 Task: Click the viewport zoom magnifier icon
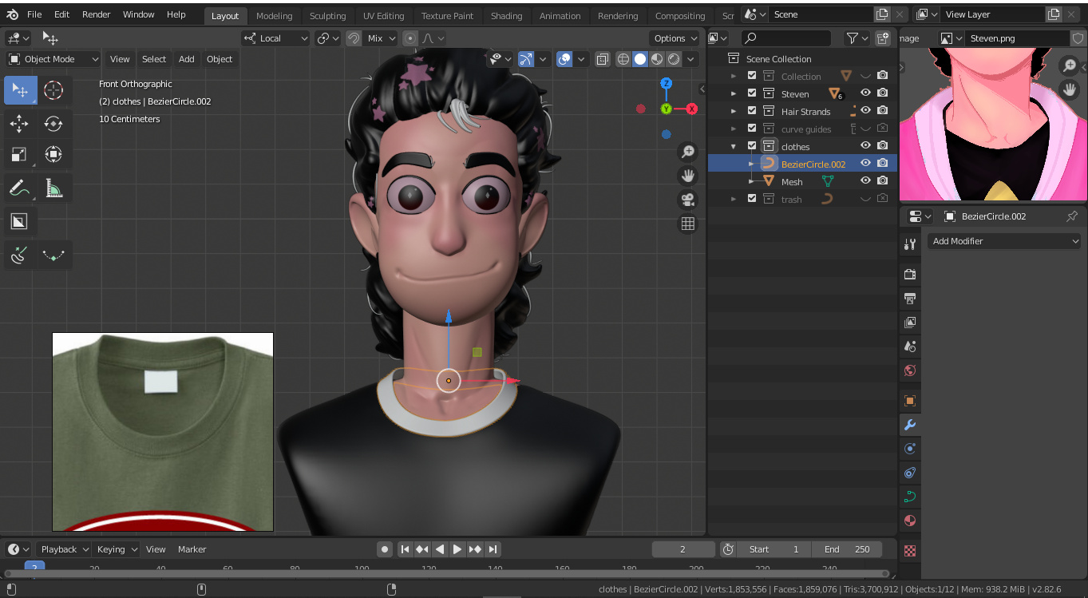tap(687, 152)
